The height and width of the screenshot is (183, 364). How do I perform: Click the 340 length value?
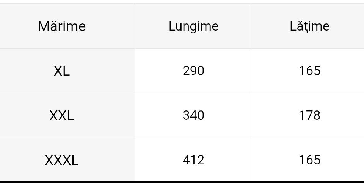[x=193, y=115]
